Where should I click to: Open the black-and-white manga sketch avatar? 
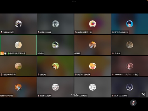(93, 87)
